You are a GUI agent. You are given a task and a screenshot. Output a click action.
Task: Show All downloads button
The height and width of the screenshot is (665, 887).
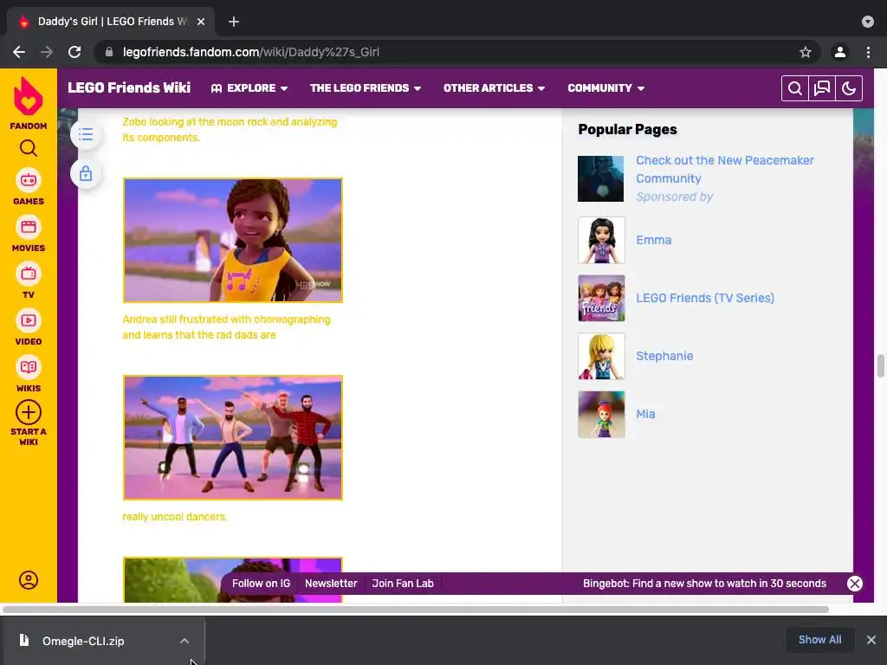point(819,640)
